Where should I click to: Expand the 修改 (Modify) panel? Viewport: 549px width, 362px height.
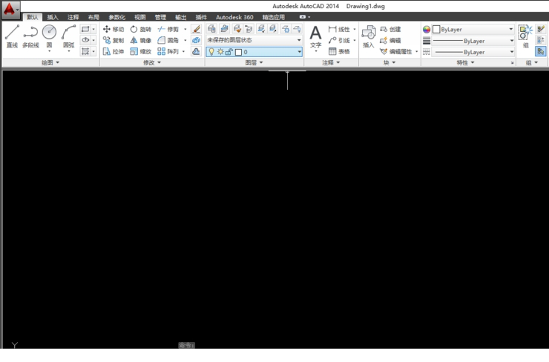click(x=152, y=62)
